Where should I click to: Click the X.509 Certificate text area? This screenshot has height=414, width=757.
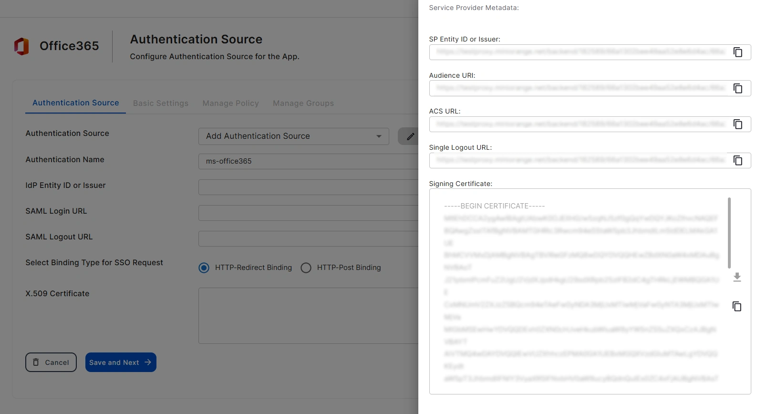click(308, 316)
